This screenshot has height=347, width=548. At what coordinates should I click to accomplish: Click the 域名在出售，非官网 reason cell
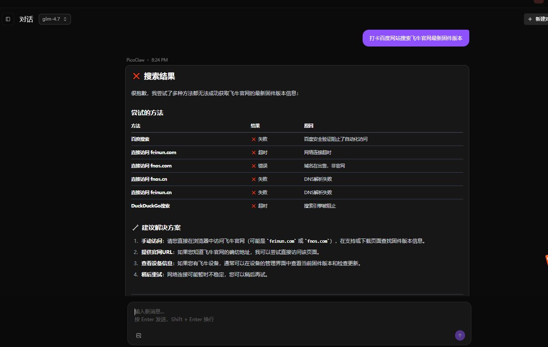point(324,166)
